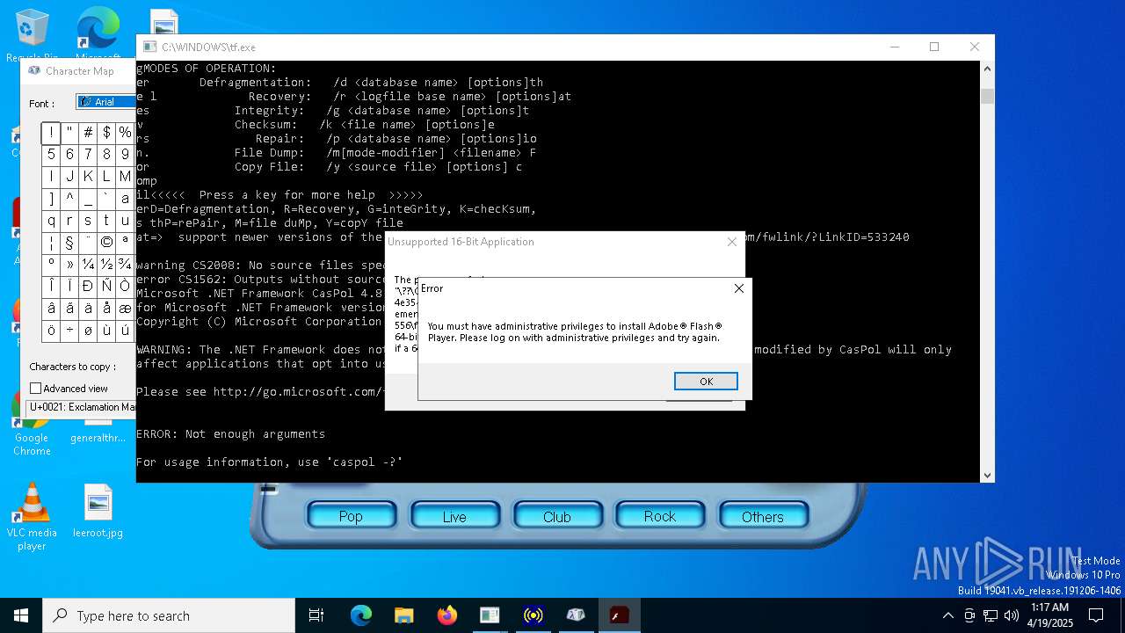The width and height of the screenshot is (1125, 633).
Task: Close the Unsupported 16-Bit Application dialog
Action: tap(731, 242)
